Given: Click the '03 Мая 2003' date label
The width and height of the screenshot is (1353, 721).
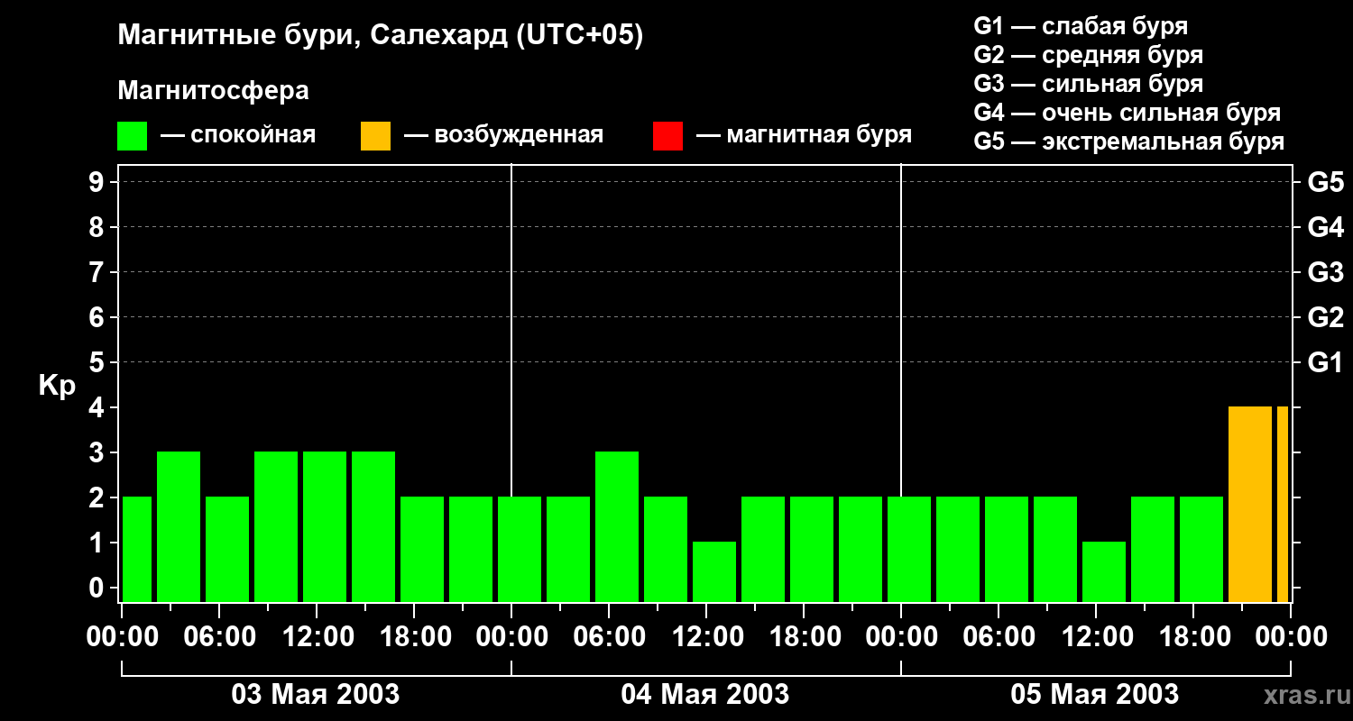Looking at the screenshot, I should (316, 694).
